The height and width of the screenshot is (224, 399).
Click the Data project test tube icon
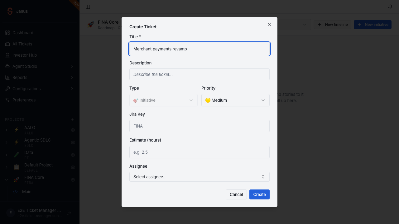tap(17, 155)
